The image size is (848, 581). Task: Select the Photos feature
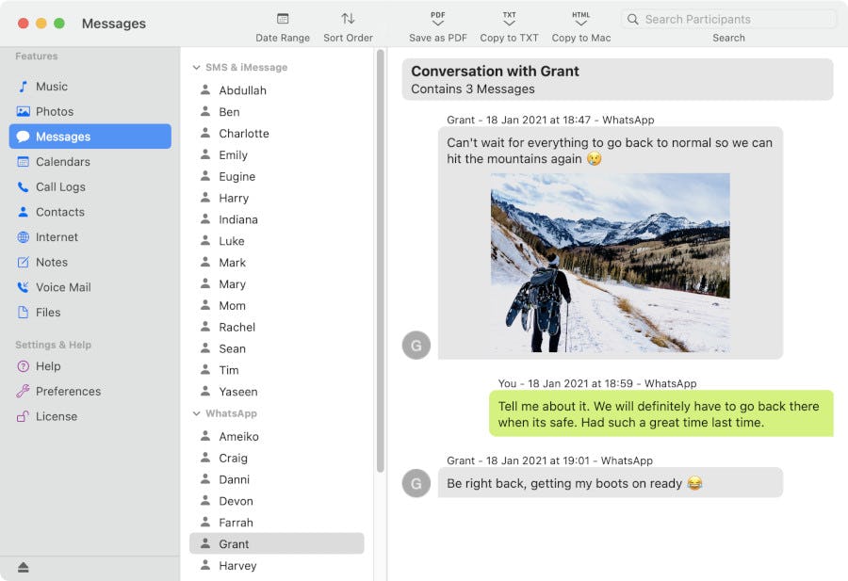(54, 111)
